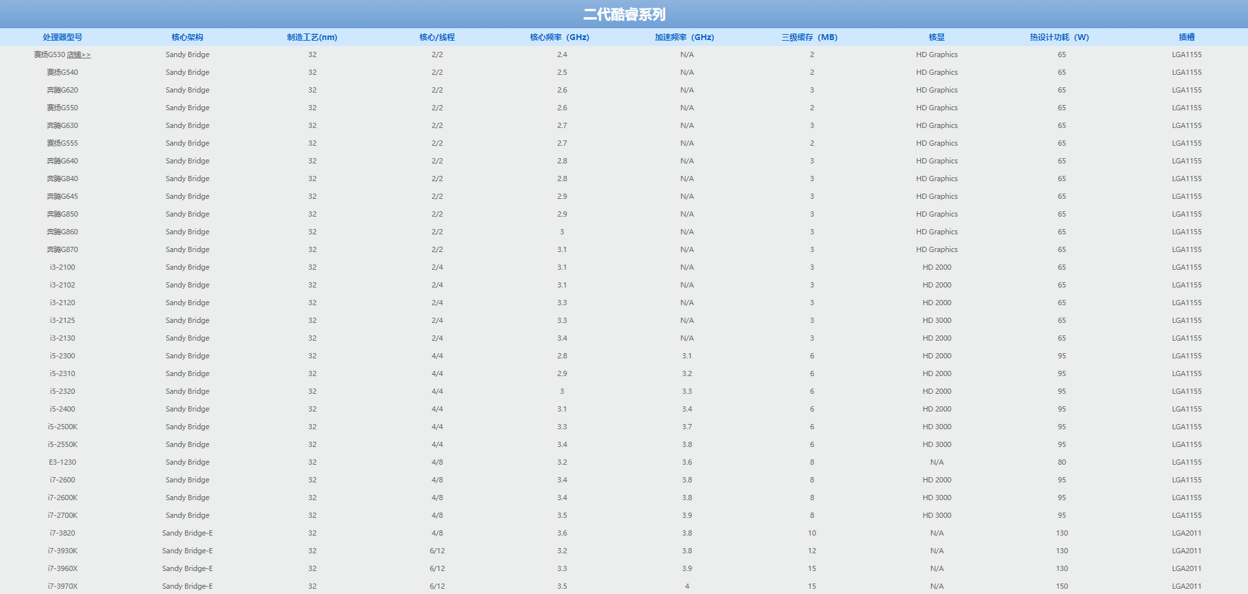
Task: Click the 10 cache value for i7-3820
Action: [812, 533]
